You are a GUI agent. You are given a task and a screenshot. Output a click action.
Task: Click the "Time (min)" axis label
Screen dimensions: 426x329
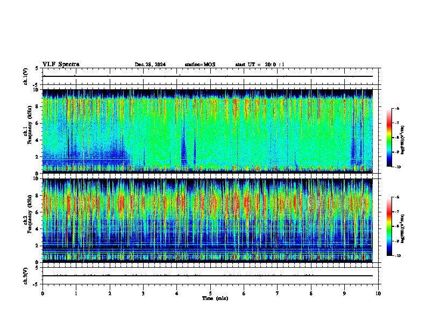(x=215, y=298)
